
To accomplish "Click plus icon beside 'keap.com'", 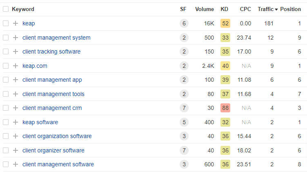I will coord(16,66).
